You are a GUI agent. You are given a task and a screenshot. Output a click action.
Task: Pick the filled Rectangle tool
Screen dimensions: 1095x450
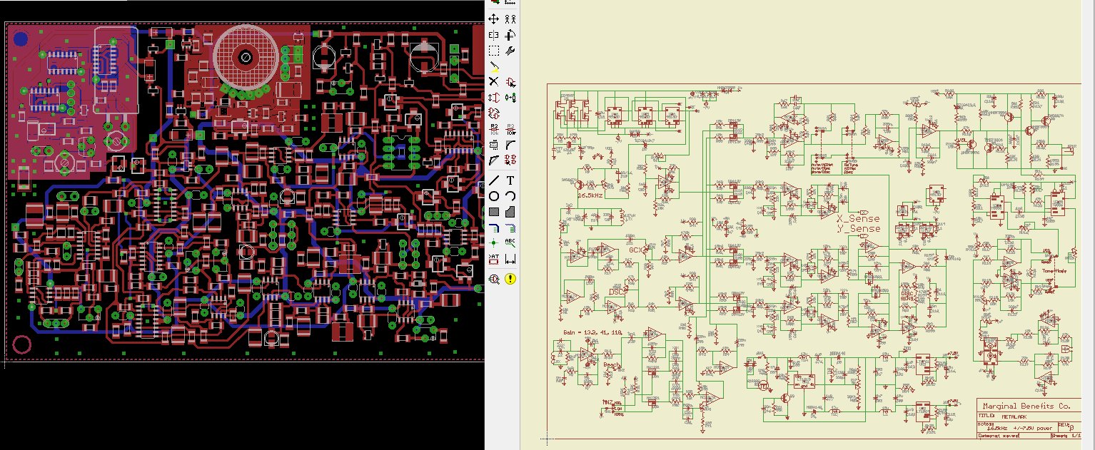click(494, 212)
